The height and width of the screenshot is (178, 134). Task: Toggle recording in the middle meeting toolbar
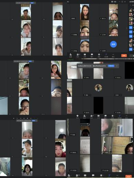(112, 116)
